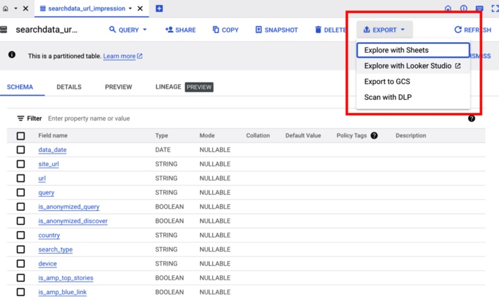Click the Filter icon
Screen dimensions: 499x298
20,119
